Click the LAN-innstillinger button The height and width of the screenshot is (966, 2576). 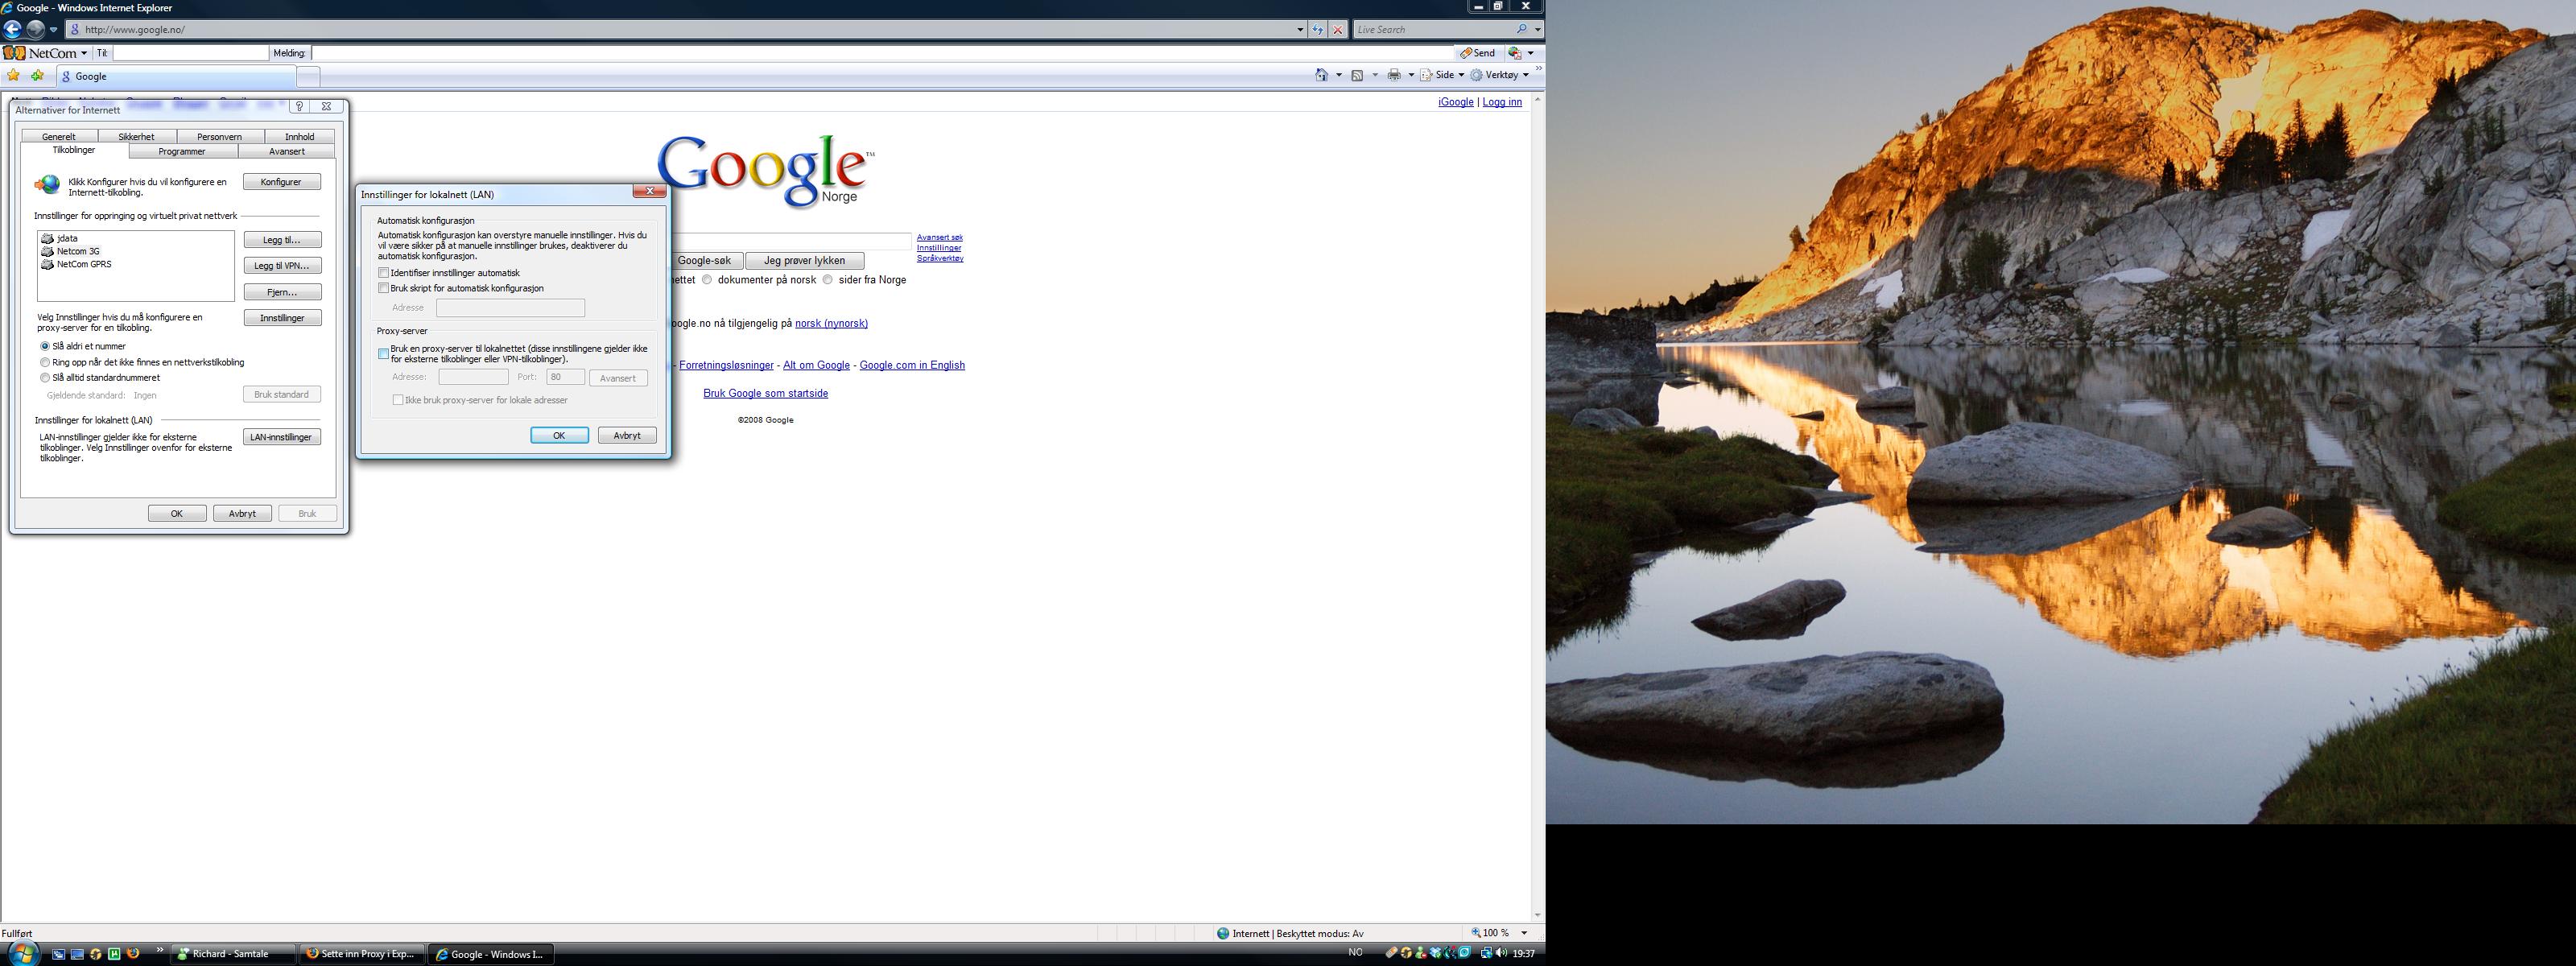click(x=282, y=437)
